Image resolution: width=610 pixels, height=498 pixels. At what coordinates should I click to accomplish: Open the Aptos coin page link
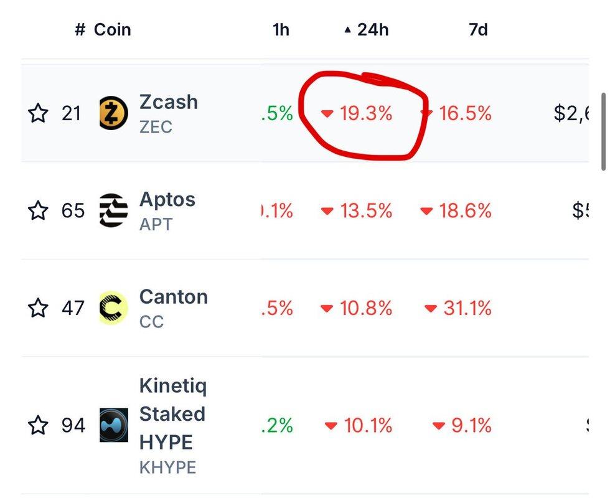point(167,200)
